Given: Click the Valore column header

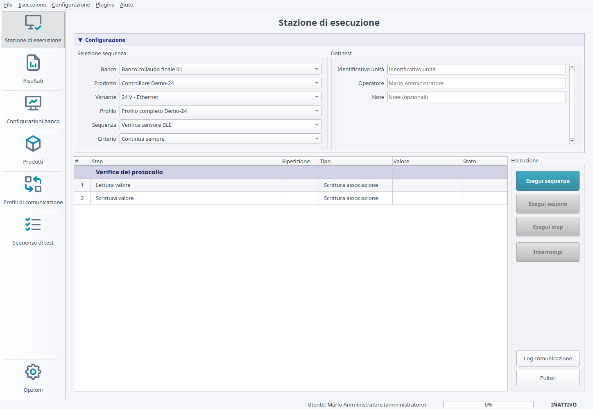Looking at the screenshot, I should click(x=427, y=161).
